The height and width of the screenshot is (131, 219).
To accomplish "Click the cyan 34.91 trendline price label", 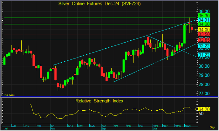I will [203, 20].
